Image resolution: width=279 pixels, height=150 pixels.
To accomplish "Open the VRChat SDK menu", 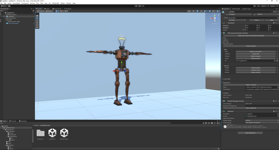I will (56, 3).
